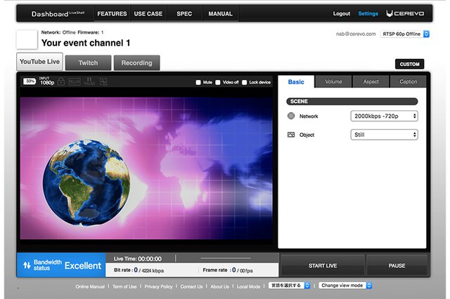Open the RTSP 60p Offline device dropdown
450x299 pixels.
click(x=402, y=34)
